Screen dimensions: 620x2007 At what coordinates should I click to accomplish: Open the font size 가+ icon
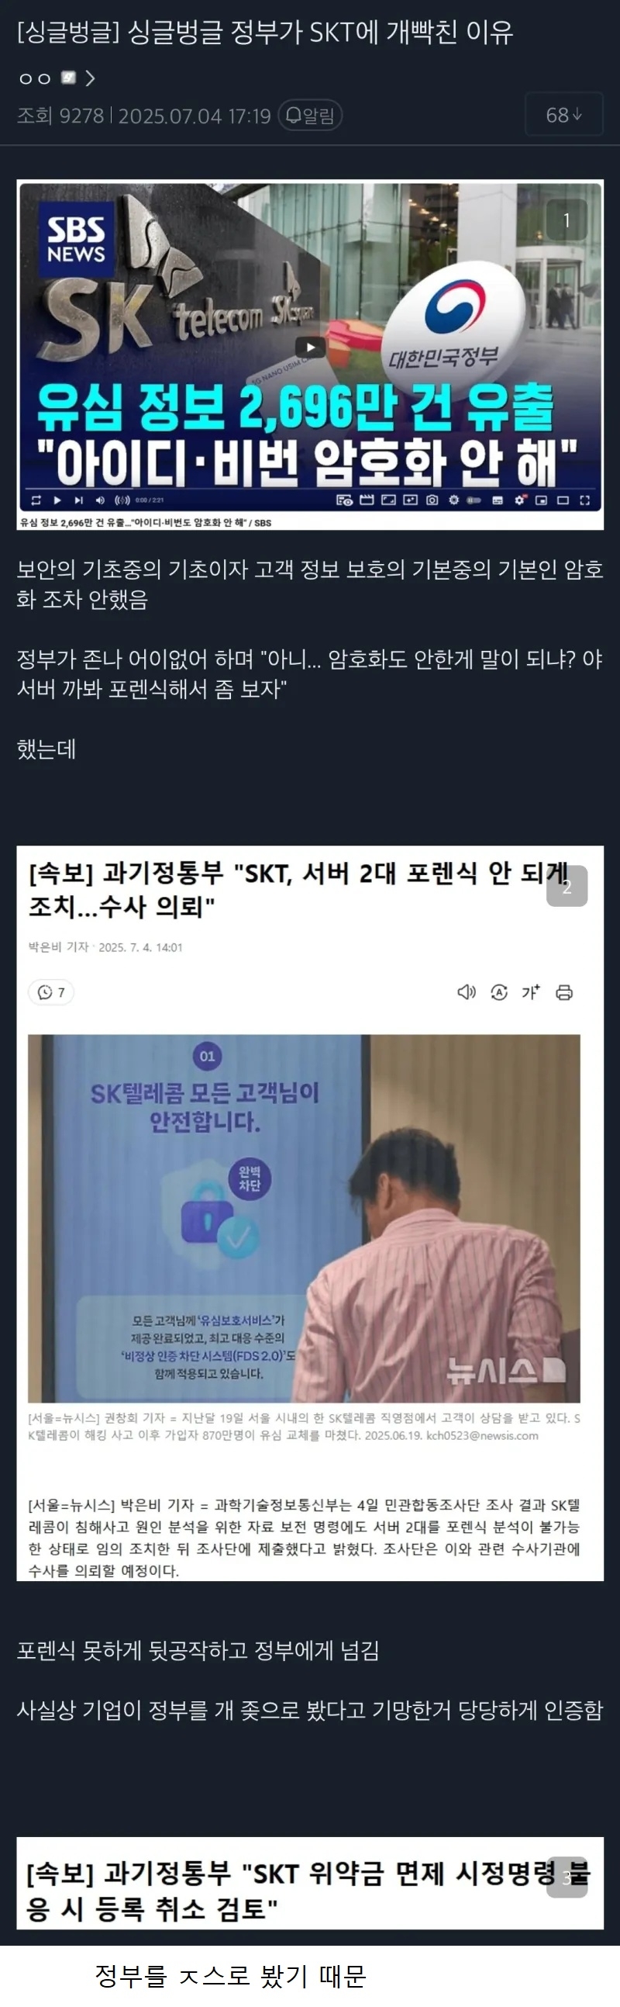(x=532, y=991)
